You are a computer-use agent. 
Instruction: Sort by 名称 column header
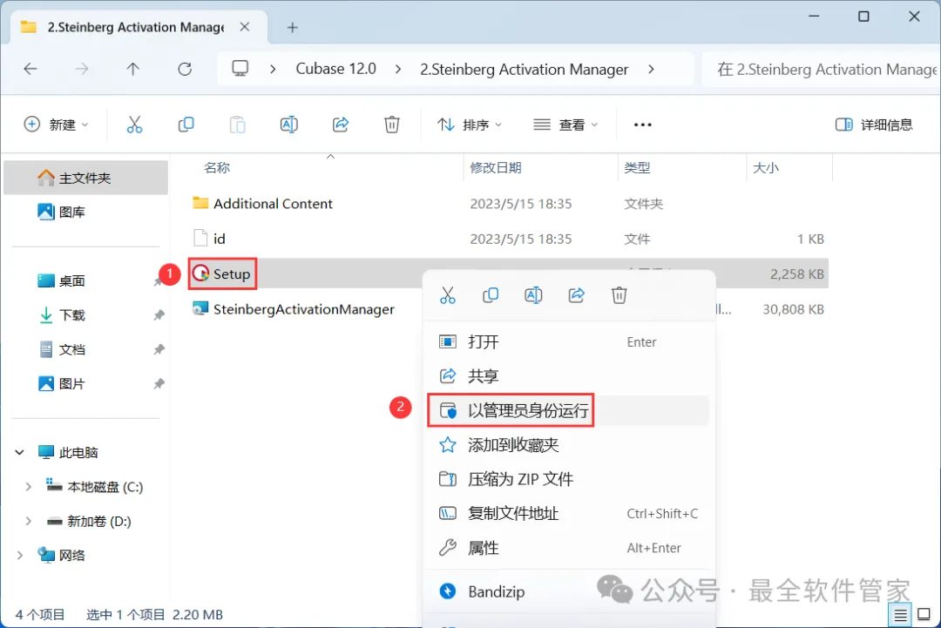pyautogui.click(x=217, y=168)
